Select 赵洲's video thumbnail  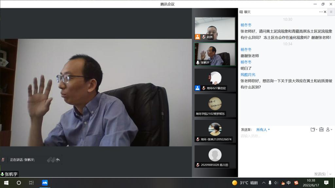click(x=215, y=28)
